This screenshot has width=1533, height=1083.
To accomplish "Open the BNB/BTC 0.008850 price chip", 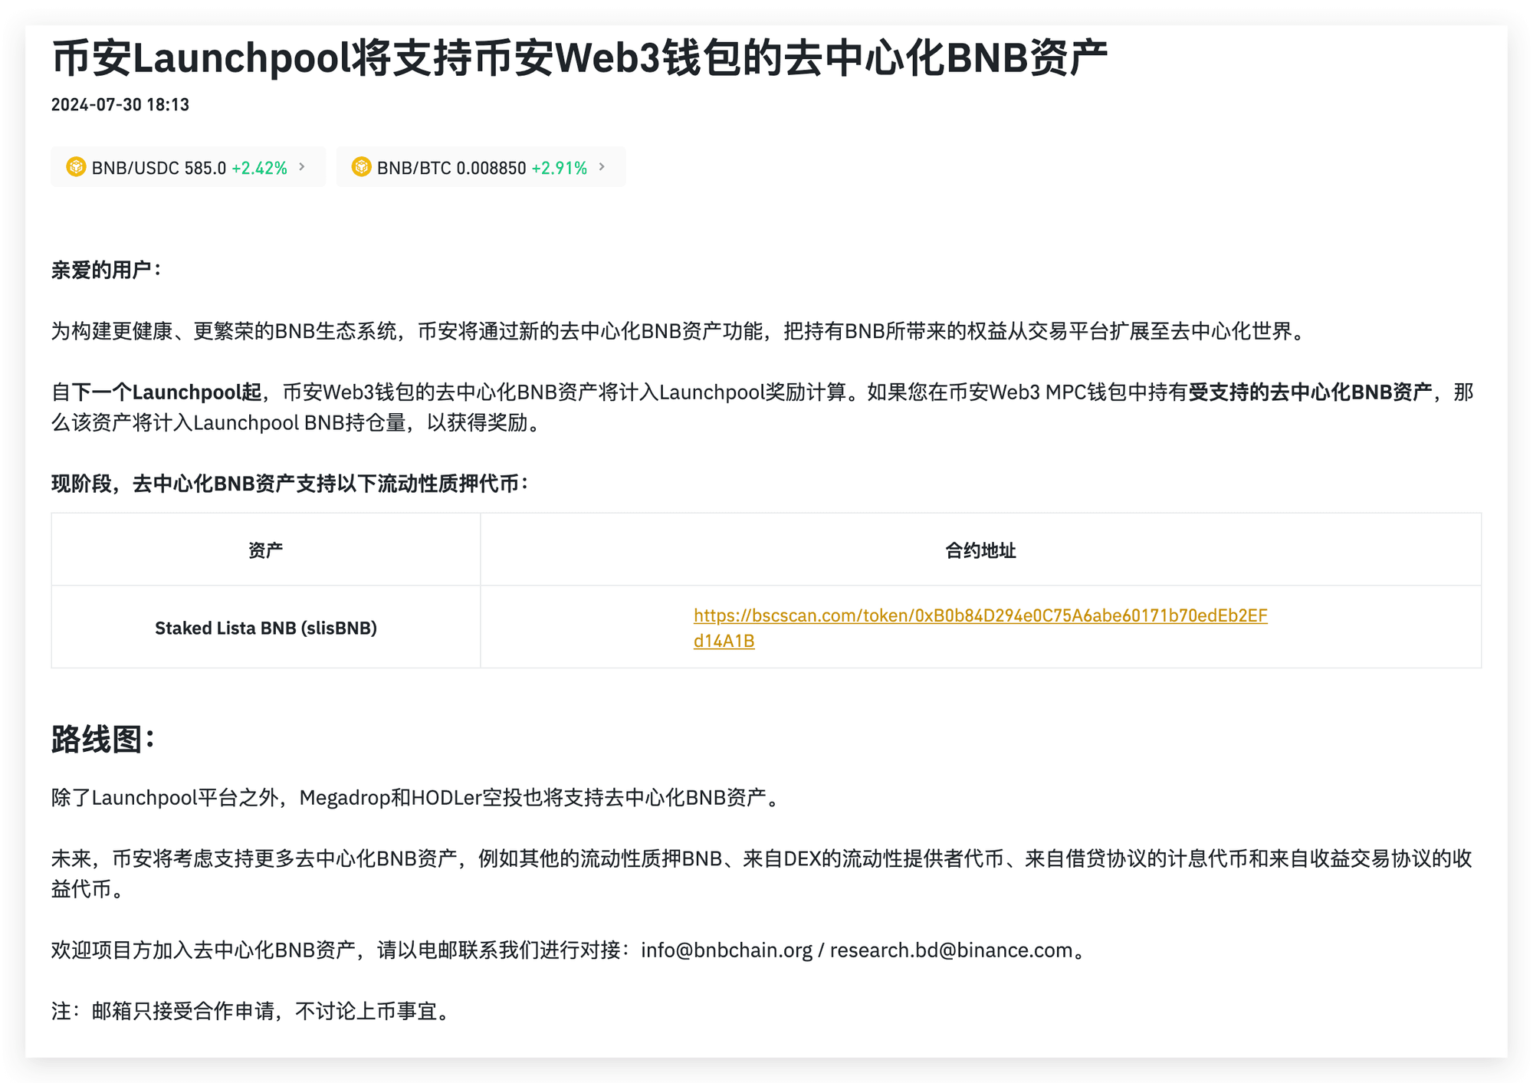I will [x=481, y=166].
